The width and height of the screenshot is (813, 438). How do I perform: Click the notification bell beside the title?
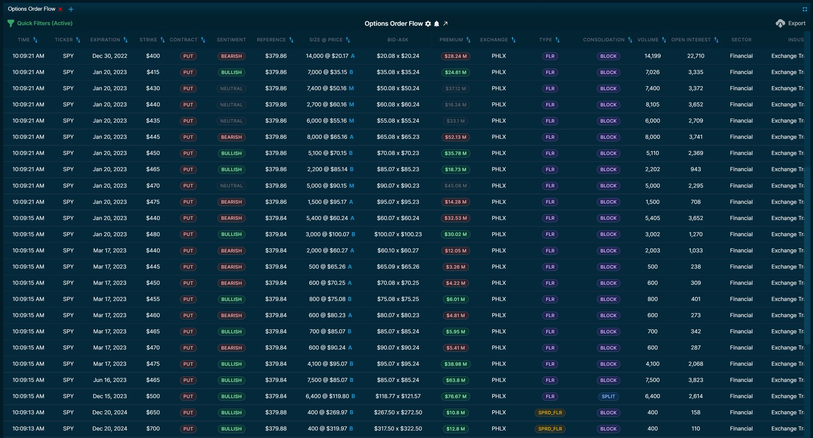point(437,23)
